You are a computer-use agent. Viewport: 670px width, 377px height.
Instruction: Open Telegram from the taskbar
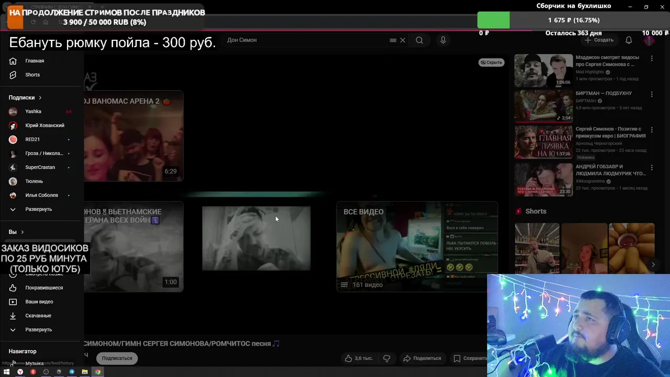[72, 372]
